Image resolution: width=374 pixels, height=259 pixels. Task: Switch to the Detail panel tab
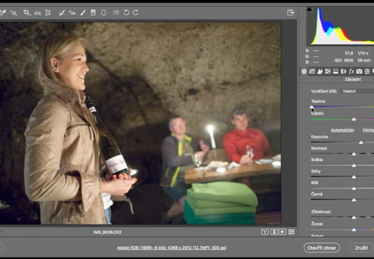[x=320, y=71]
